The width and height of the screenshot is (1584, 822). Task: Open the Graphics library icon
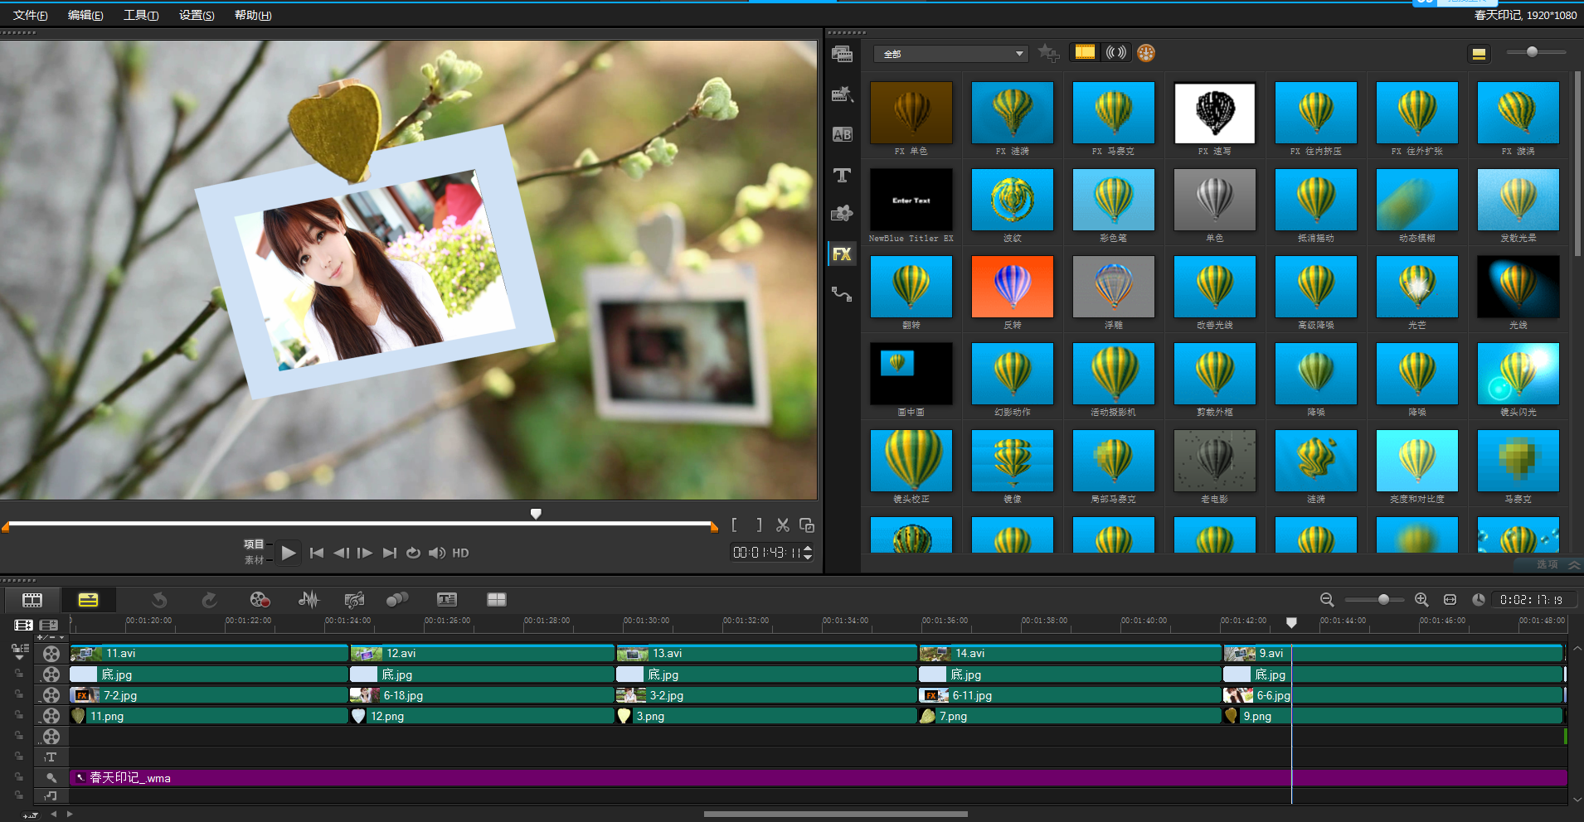click(x=842, y=214)
